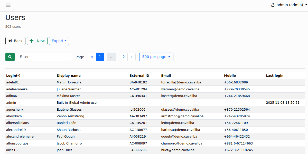Click the next page chevron
Screen dimensions: 308x154
click(x=132, y=57)
